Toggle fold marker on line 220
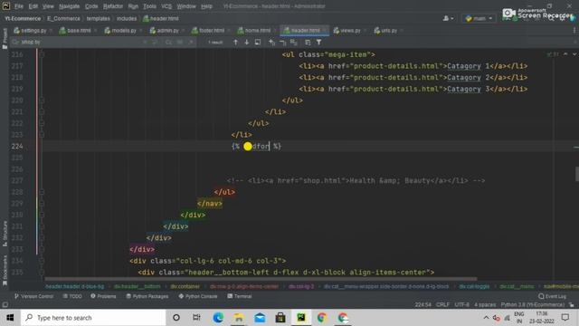Viewport: 579px width, 326px height. tap(43, 101)
